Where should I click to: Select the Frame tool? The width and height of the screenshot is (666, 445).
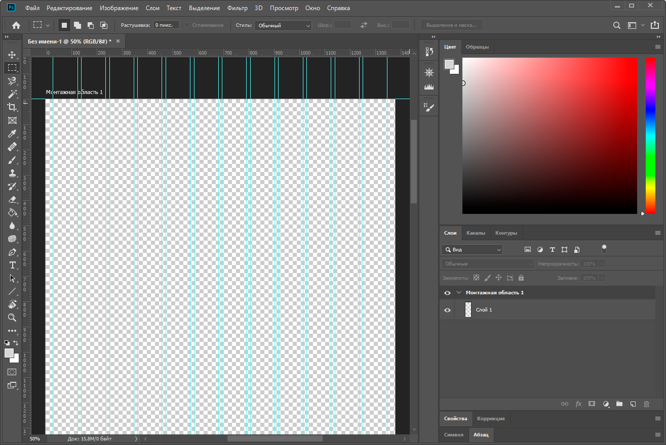tap(12, 120)
